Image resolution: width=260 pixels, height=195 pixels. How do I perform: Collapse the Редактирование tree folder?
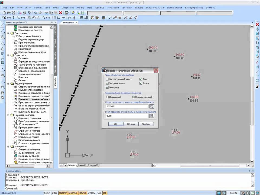point(8,84)
